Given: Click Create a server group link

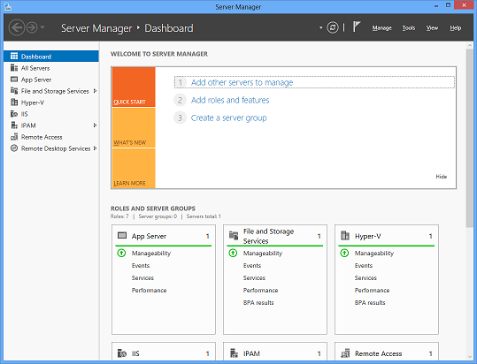Looking at the screenshot, I should (228, 118).
